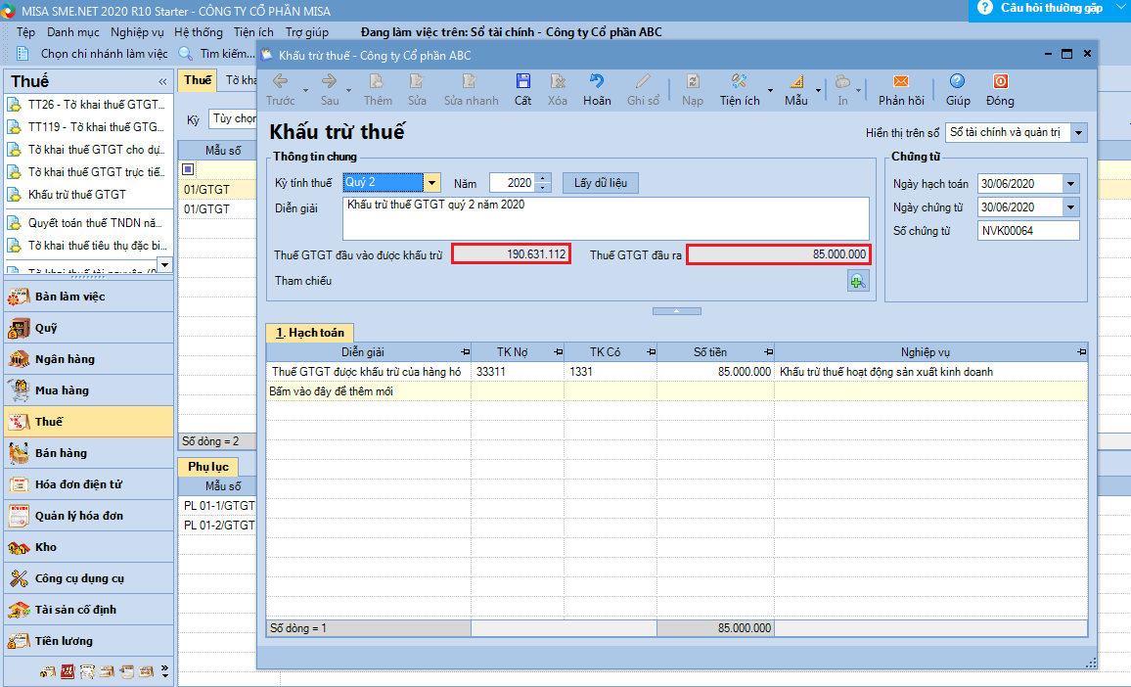1131x687 pixels.
Task: Open Khấu trừ thuế GTGT sidebar link
Action: tap(77, 195)
